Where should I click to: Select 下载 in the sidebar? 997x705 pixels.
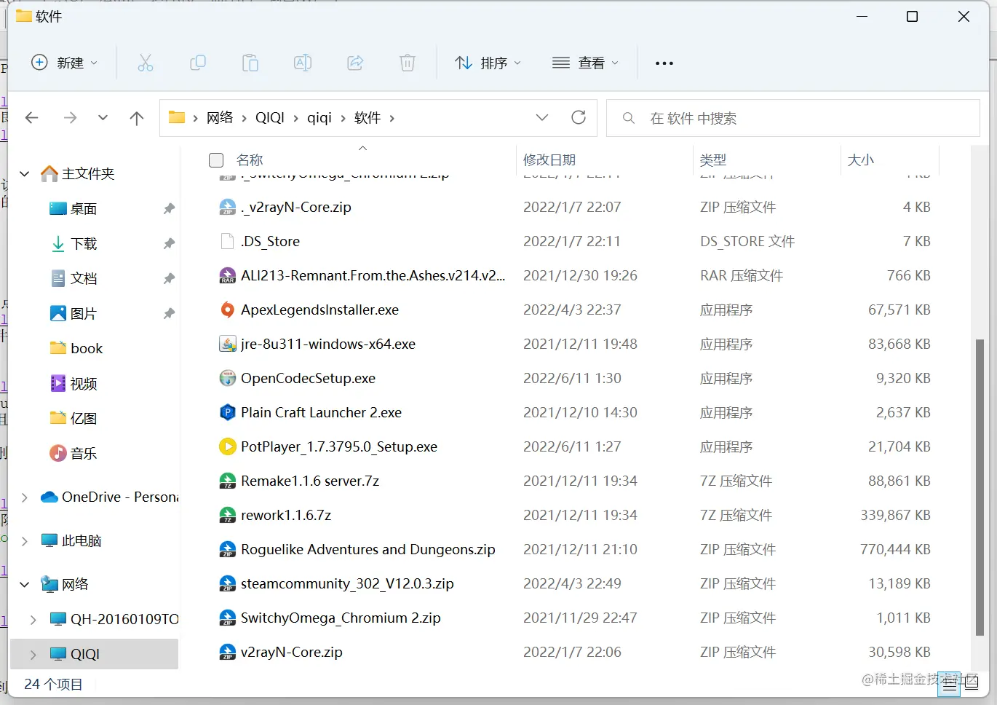click(84, 244)
